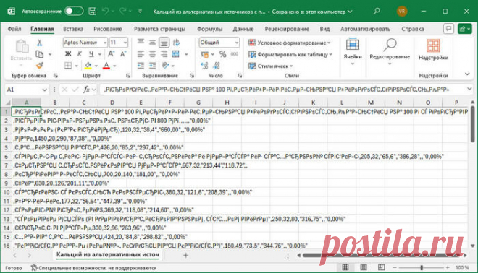The image size is (478, 273).
Task: Click the percent style icon
Action: click(223, 54)
